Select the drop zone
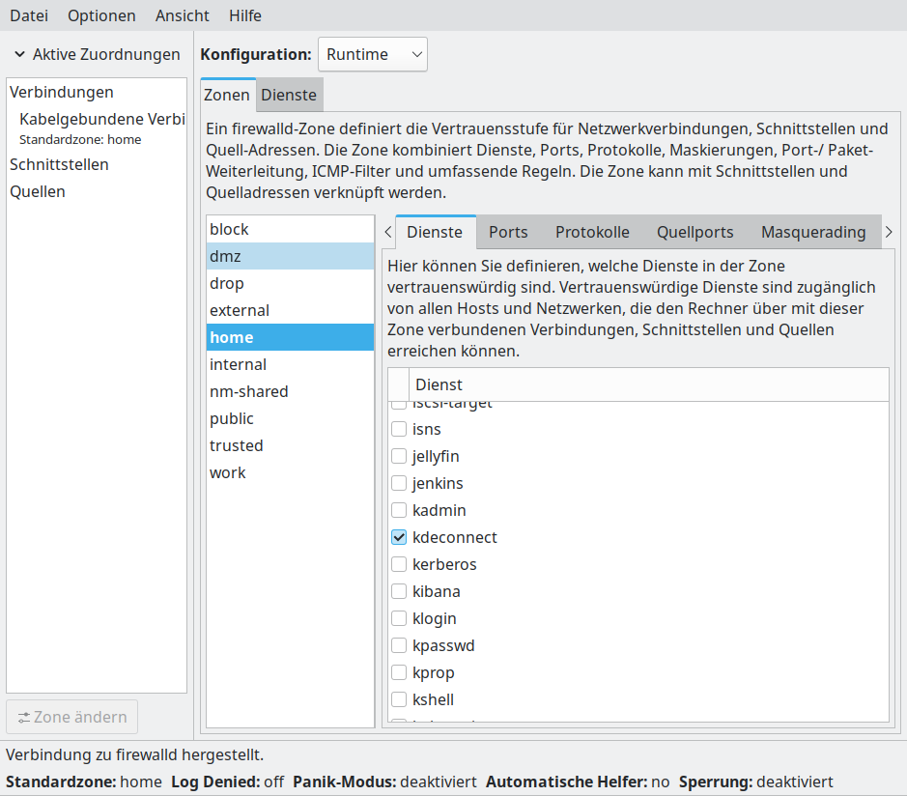This screenshot has height=796, width=907. click(290, 283)
